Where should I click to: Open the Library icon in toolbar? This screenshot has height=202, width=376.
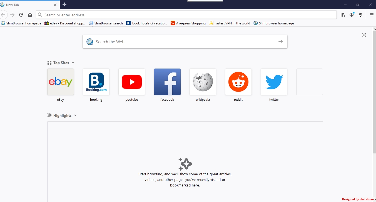(x=343, y=15)
